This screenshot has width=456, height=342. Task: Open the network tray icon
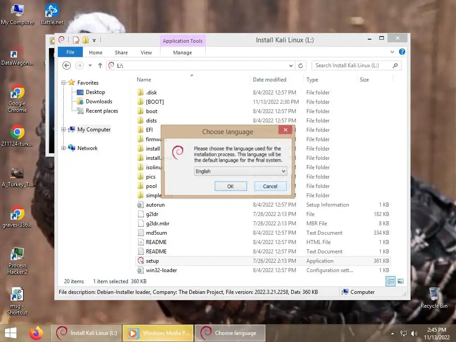(403, 334)
